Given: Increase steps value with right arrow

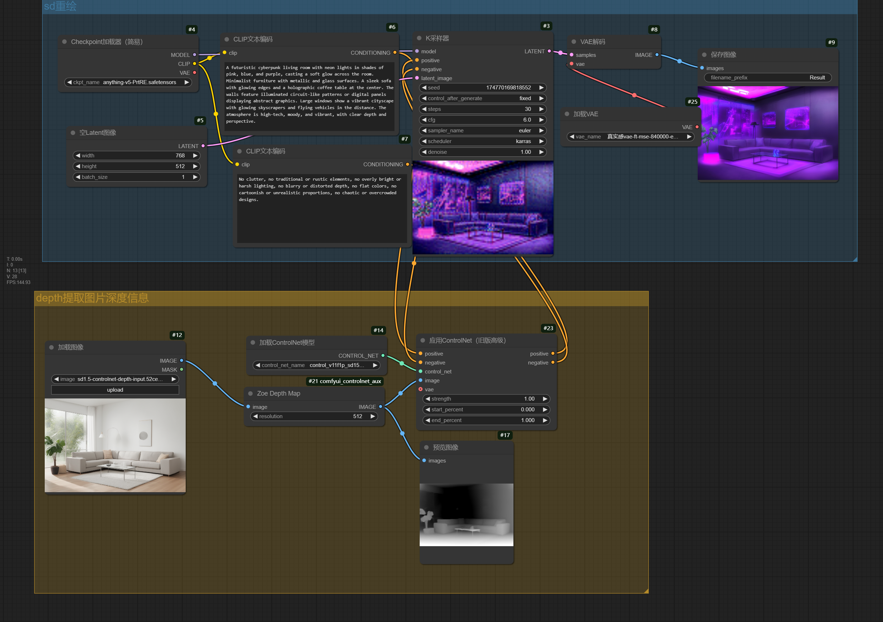Looking at the screenshot, I should pos(541,109).
